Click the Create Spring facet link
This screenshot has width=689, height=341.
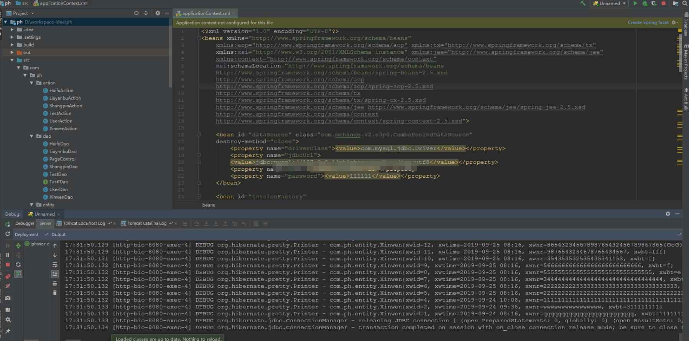[648, 23]
